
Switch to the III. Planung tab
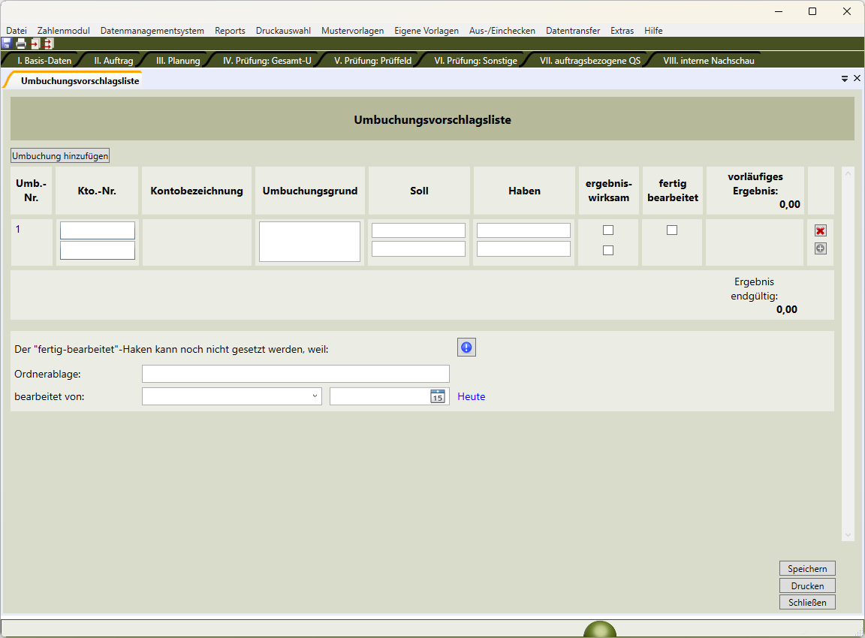[178, 61]
